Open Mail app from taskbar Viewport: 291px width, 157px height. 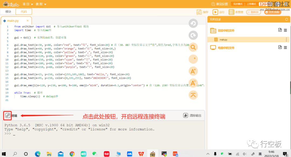click(61, 154)
